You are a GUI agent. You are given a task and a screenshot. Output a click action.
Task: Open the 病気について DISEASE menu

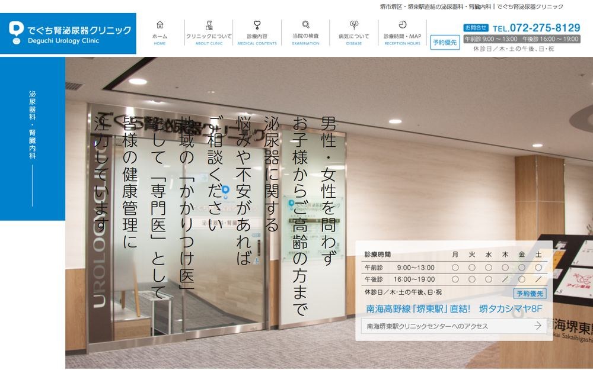354,33
